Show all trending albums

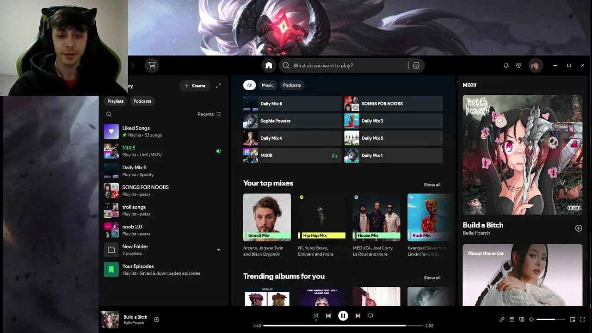pos(432,277)
